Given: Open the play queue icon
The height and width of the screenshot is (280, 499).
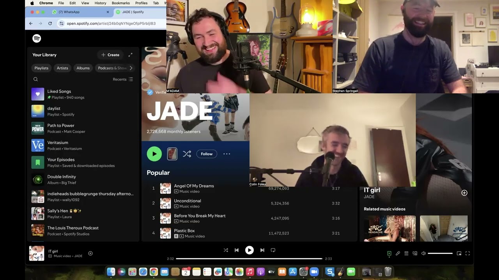Looking at the screenshot, I should point(406,254).
